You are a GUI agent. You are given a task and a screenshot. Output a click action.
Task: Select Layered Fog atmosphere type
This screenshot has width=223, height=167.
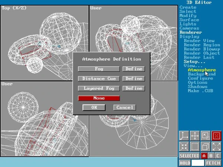(x=99, y=88)
